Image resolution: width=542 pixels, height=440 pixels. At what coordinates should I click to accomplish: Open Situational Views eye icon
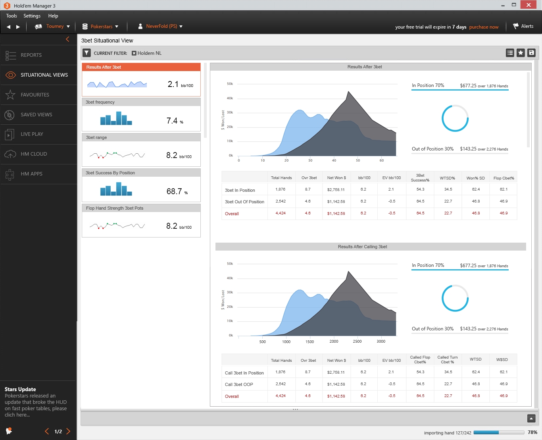(10, 75)
